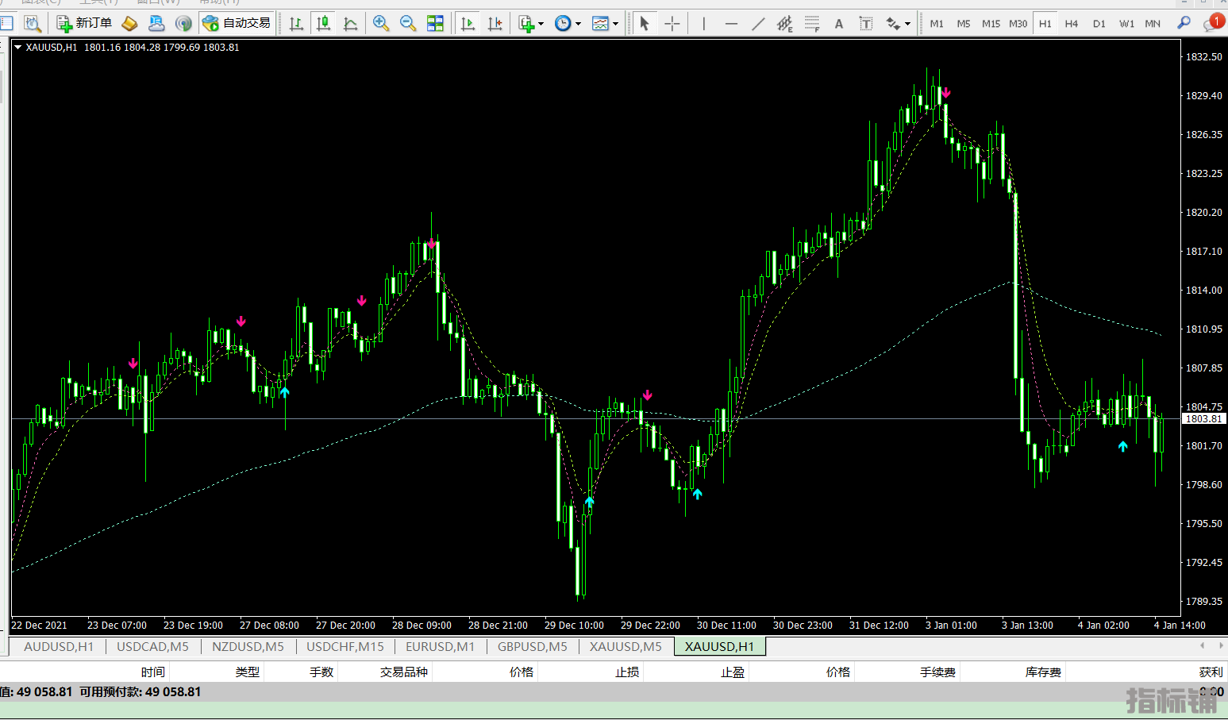Open the USDCHF,M15 chart tab

pyautogui.click(x=345, y=646)
